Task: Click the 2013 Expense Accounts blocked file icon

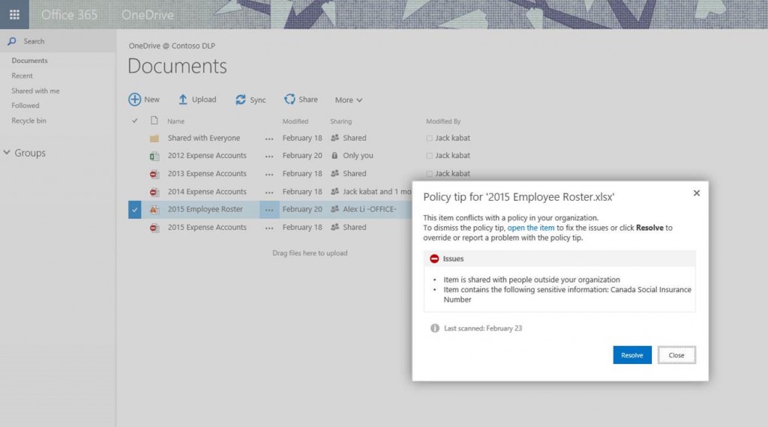Action: pyautogui.click(x=154, y=174)
